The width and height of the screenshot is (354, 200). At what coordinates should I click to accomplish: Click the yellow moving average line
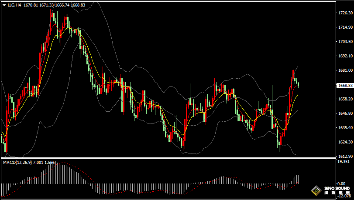click(87, 48)
